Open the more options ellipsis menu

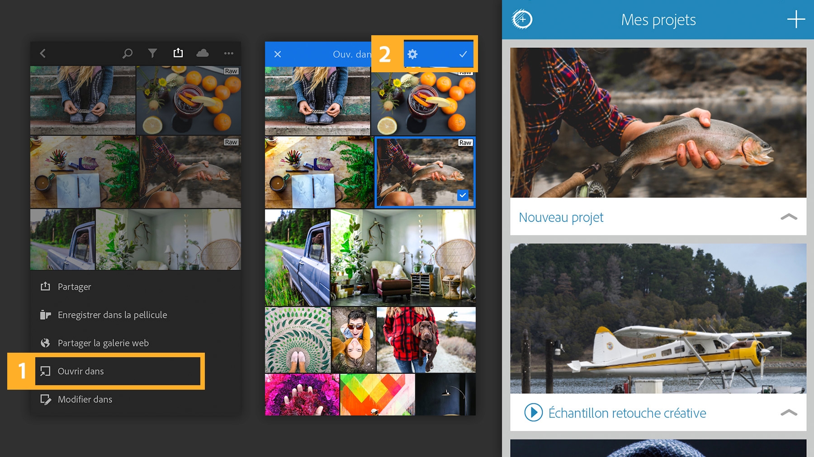pos(229,54)
